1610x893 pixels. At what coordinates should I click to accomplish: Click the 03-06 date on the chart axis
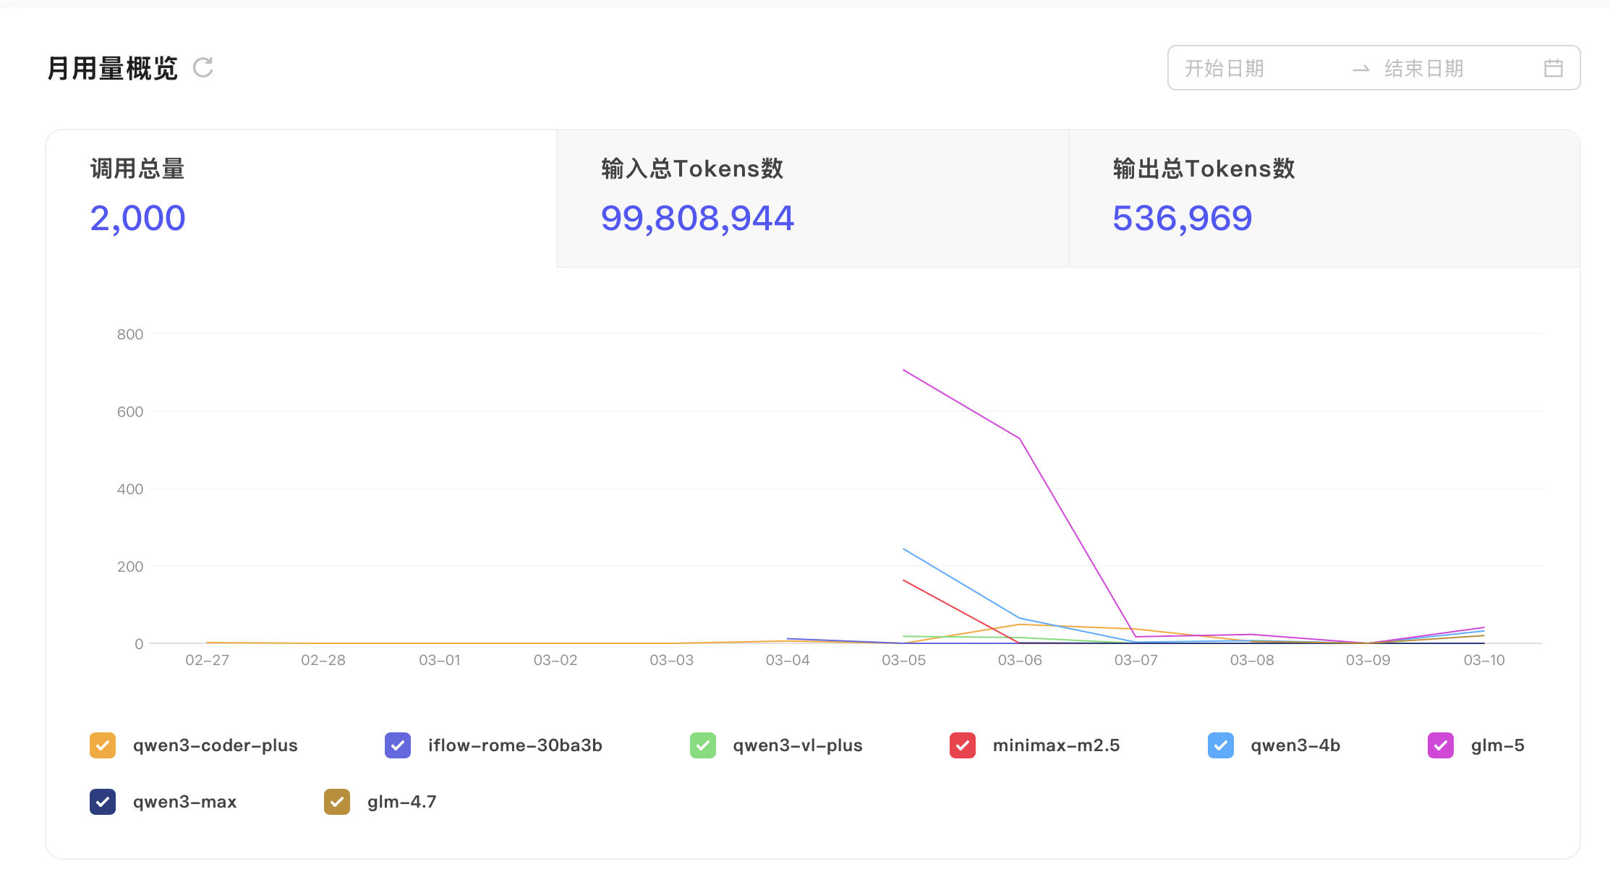tap(1020, 660)
